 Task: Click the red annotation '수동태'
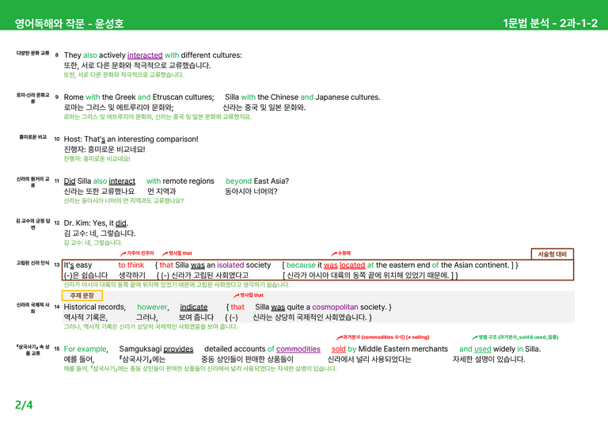click(x=344, y=253)
